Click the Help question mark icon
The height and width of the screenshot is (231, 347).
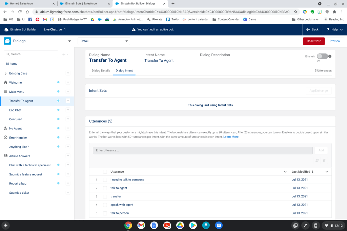pyautogui.click(x=328, y=29)
